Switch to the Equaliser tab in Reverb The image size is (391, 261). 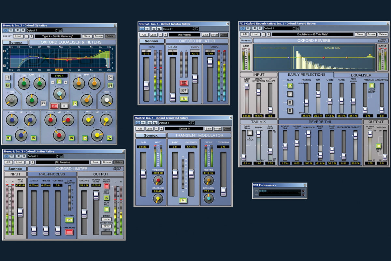tap(361, 75)
